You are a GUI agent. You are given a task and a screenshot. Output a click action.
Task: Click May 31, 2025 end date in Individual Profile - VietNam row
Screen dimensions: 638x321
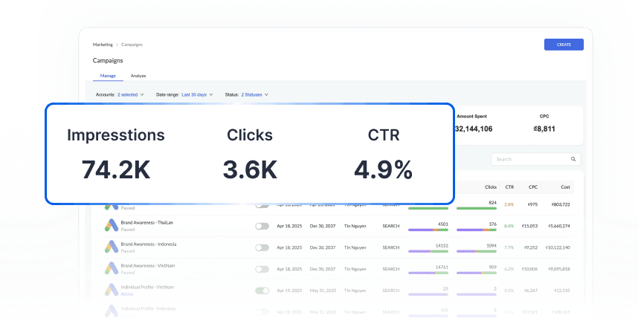click(x=323, y=291)
